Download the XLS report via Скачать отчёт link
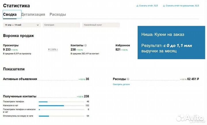The height and width of the screenshot is (125, 207). [148, 6]
